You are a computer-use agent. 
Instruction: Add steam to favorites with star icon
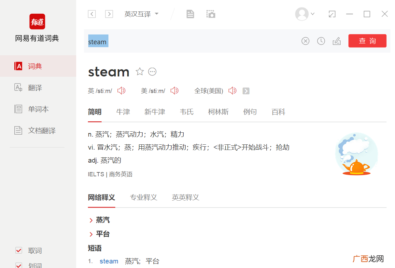click(x=140, y=72)
